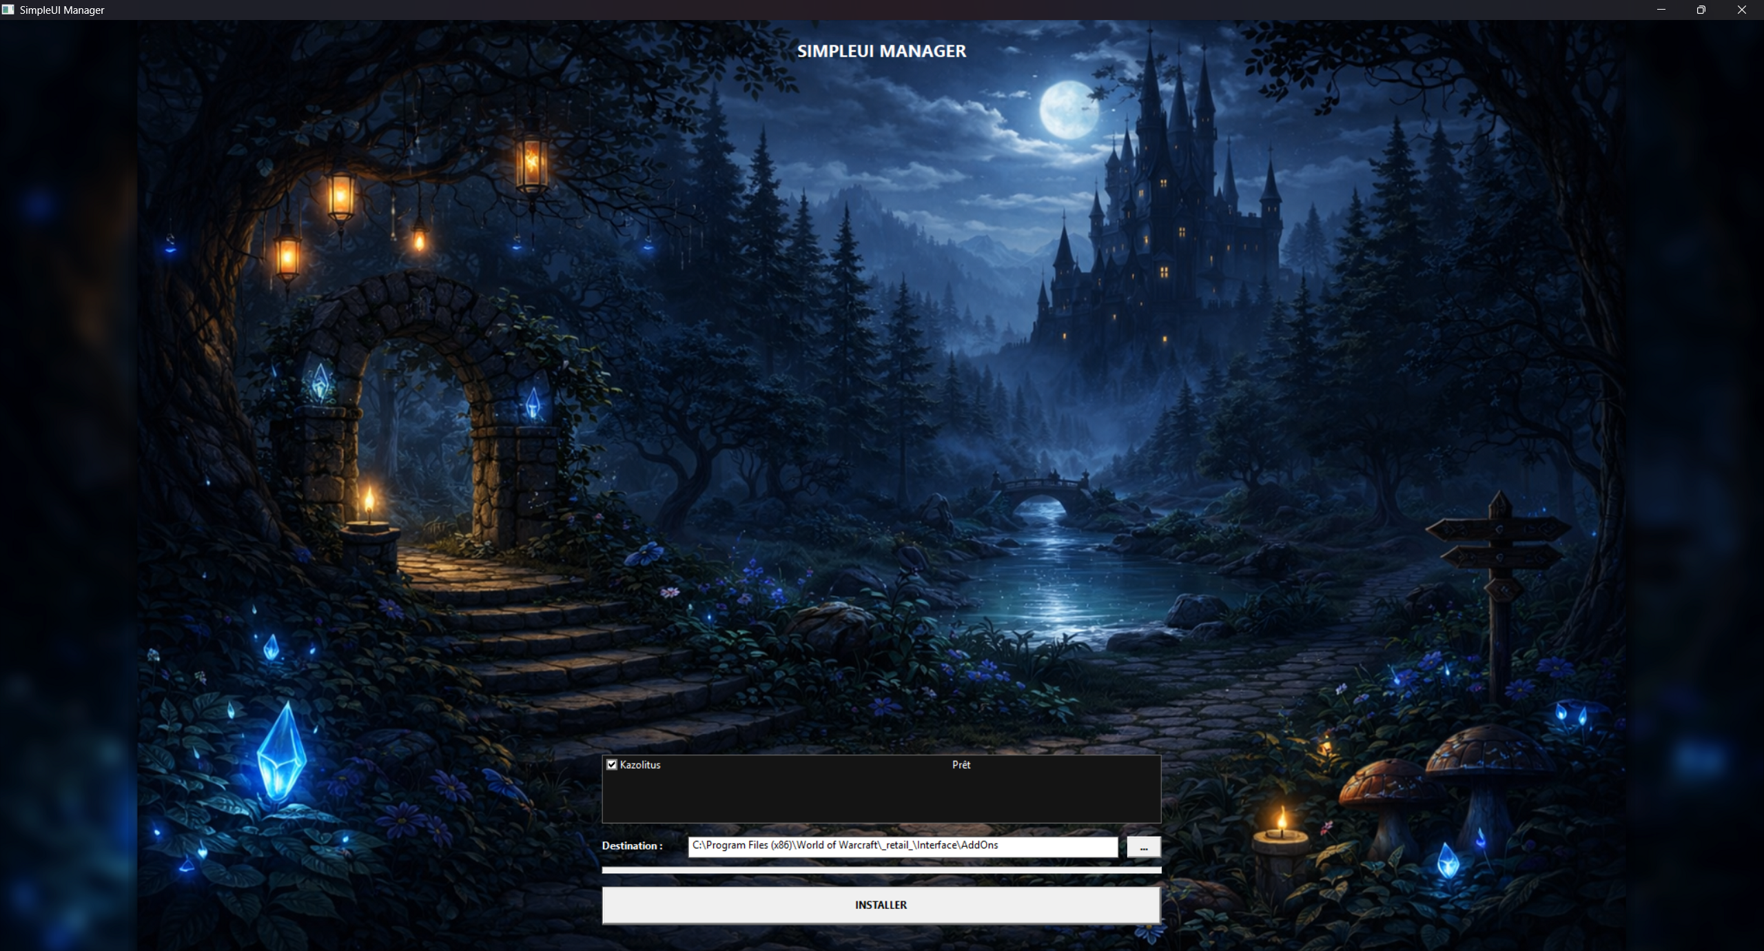Click the large glowing blue crystal

click(x=281, y=755)
